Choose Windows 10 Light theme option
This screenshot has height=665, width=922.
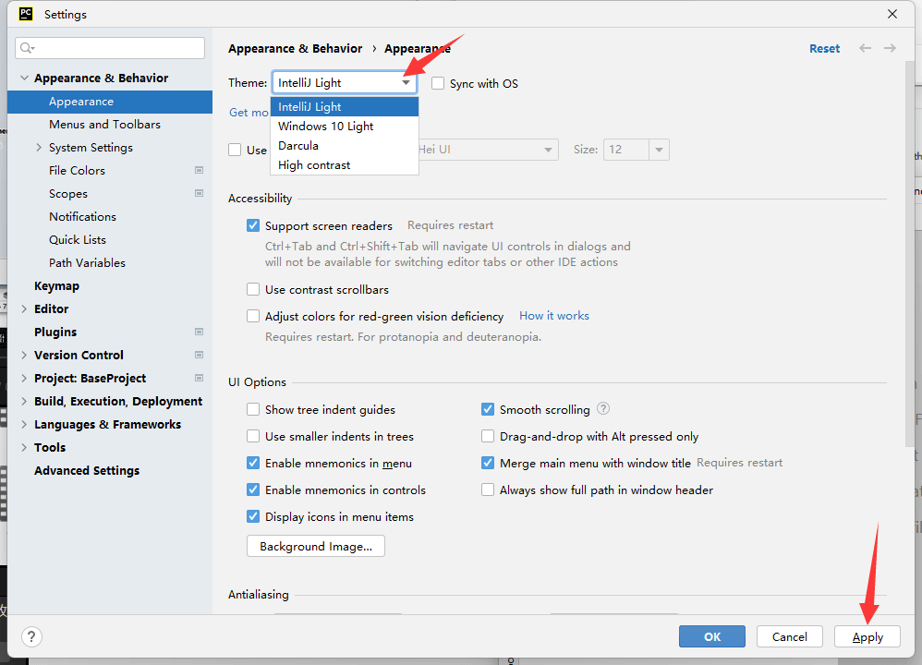[x=345, y=126]
